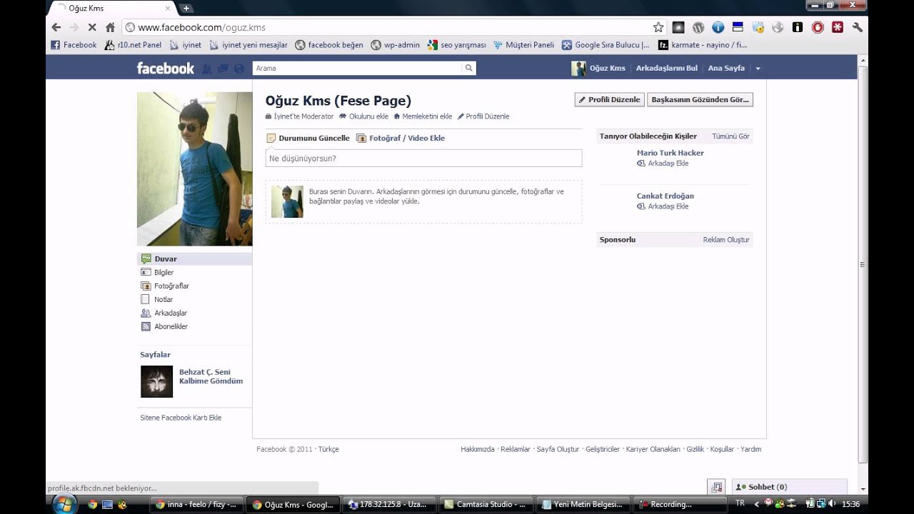
Task: Switch to inna - feelo / fizy taskbar item
Action: pyautogui.click(x=195, y=504)
